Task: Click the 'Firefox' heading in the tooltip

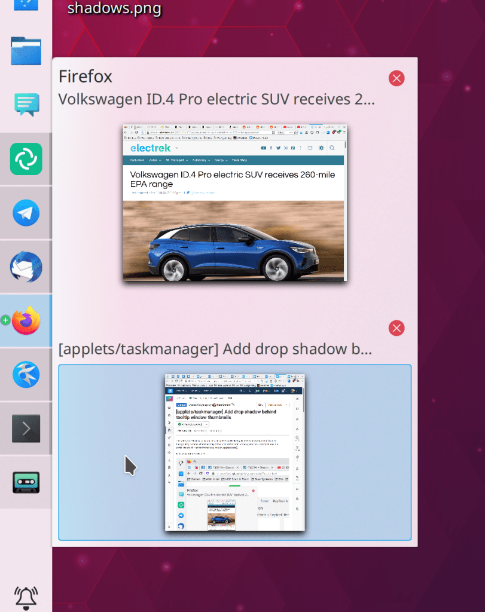Action: tap(86, 76)
